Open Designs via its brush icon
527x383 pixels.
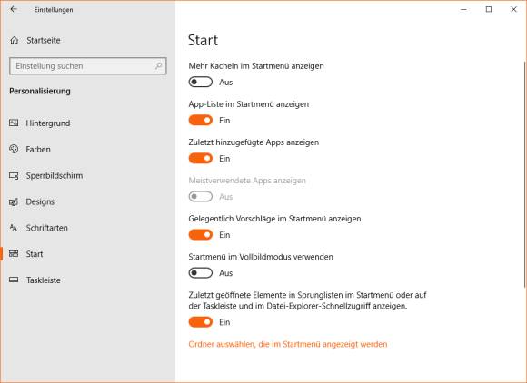tap(14, 201)
